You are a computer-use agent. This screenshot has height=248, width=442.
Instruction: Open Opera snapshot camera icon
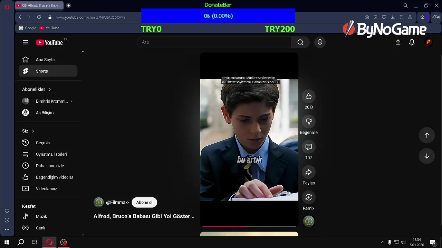tap(367, 17)
